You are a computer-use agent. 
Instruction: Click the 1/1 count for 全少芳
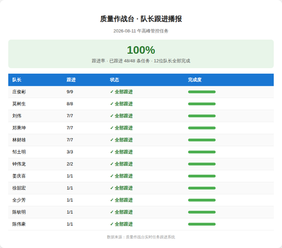70,200
